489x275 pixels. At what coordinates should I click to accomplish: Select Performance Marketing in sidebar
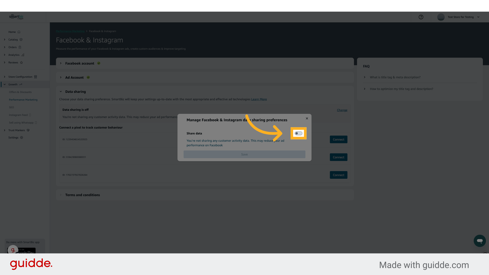point(23,100)
